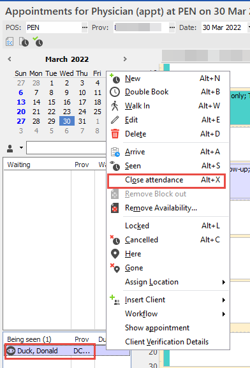
Task: Select Sunday March 13 in calendar
Action: point(21,102)
